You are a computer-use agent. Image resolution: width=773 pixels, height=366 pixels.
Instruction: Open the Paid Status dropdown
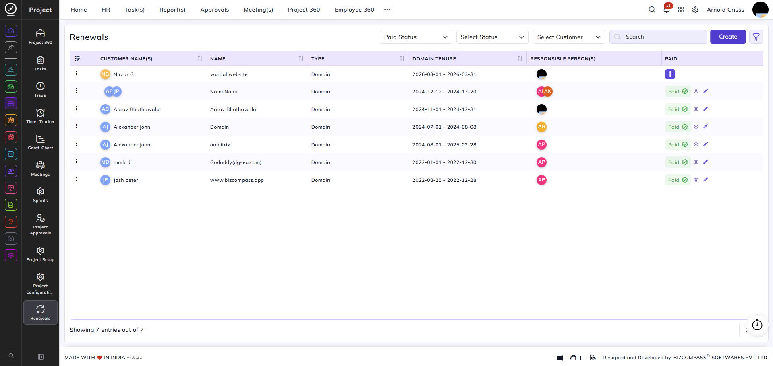(416, 37)
